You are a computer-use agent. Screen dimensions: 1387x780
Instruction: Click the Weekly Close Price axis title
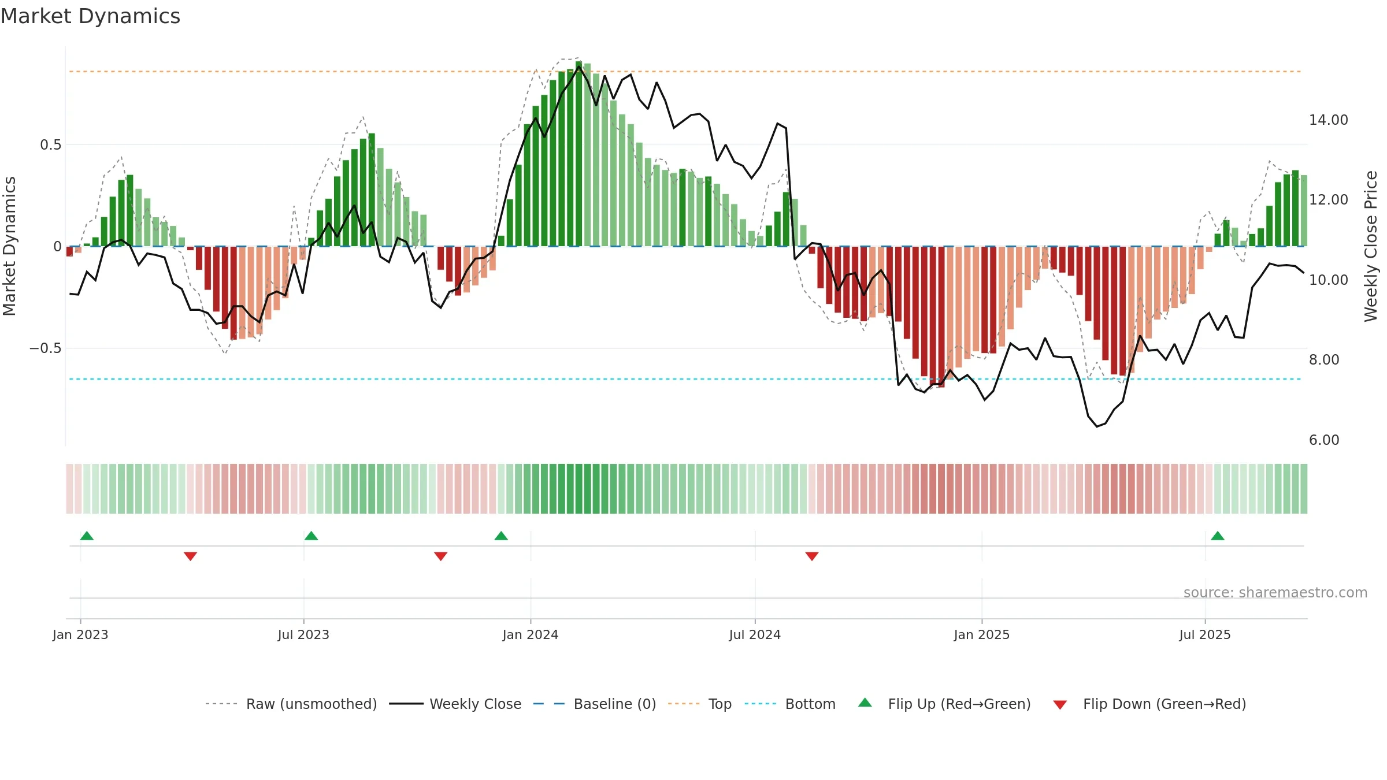pos(1371,246)
